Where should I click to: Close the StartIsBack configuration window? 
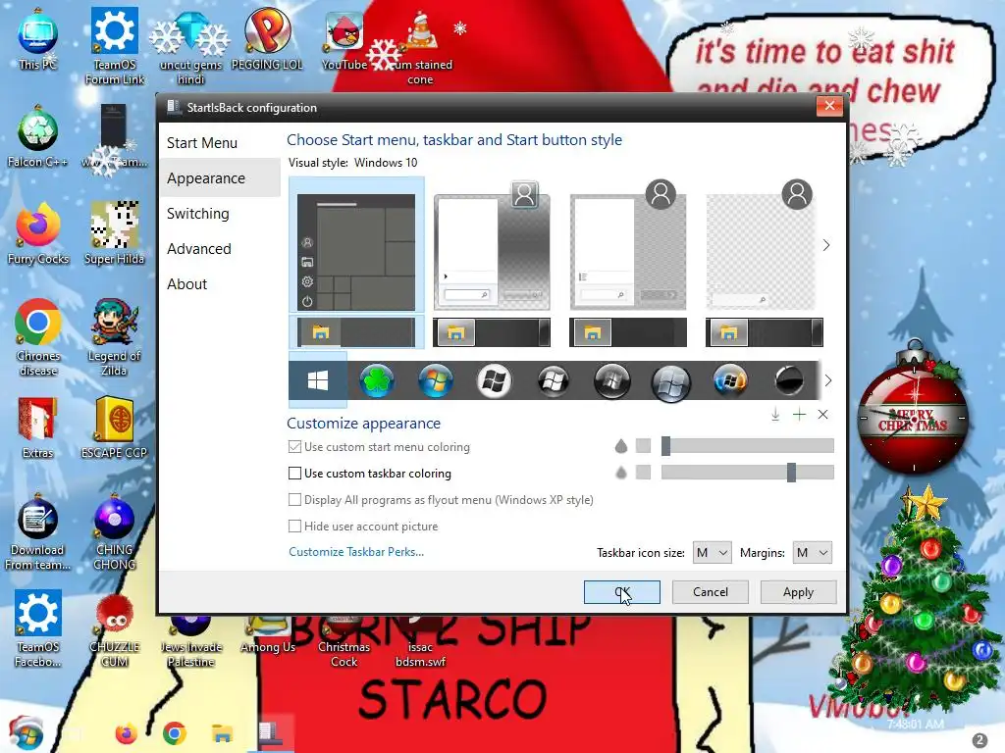tap(829, 106)
